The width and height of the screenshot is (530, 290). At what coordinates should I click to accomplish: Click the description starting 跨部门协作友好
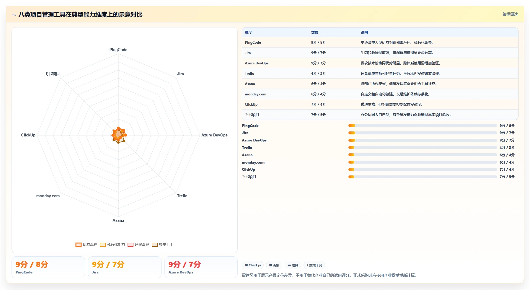[399, 84]
